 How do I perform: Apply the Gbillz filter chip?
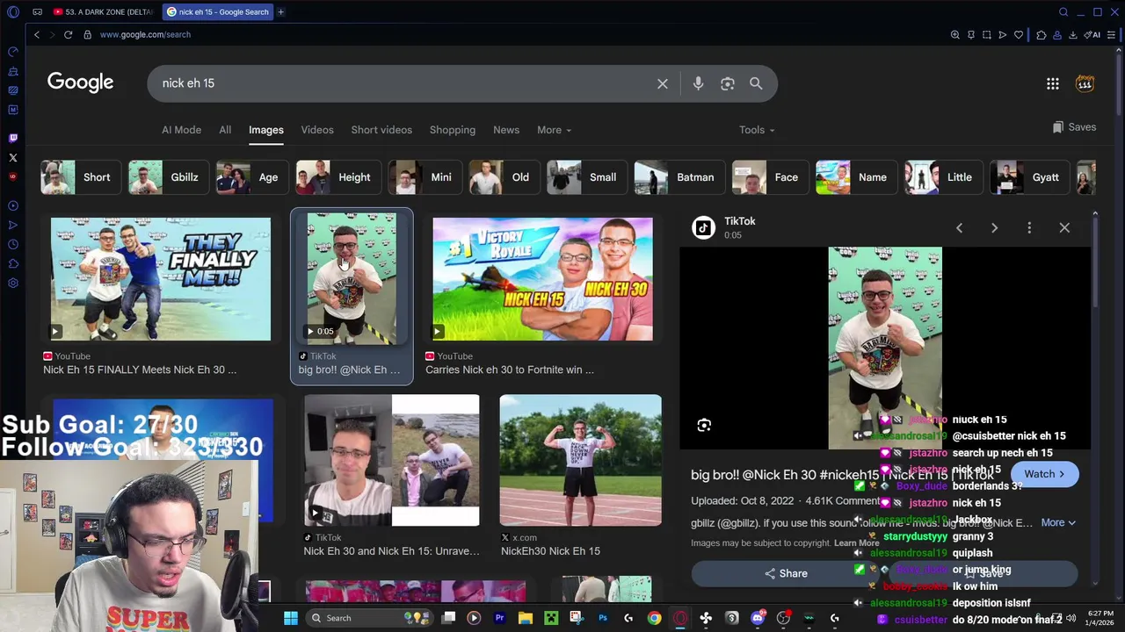(168, 177)
